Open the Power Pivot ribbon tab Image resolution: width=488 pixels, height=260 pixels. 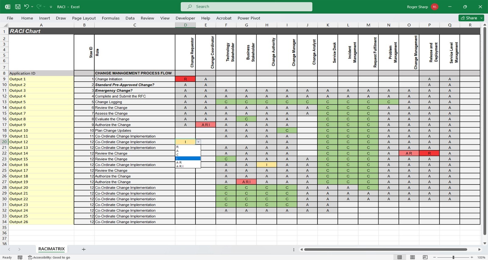pyautogui.click(x=249, y=18)
